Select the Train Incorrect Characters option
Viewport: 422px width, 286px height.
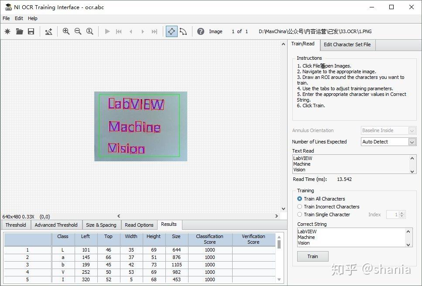pyautogui.click(x=299, y=207)
